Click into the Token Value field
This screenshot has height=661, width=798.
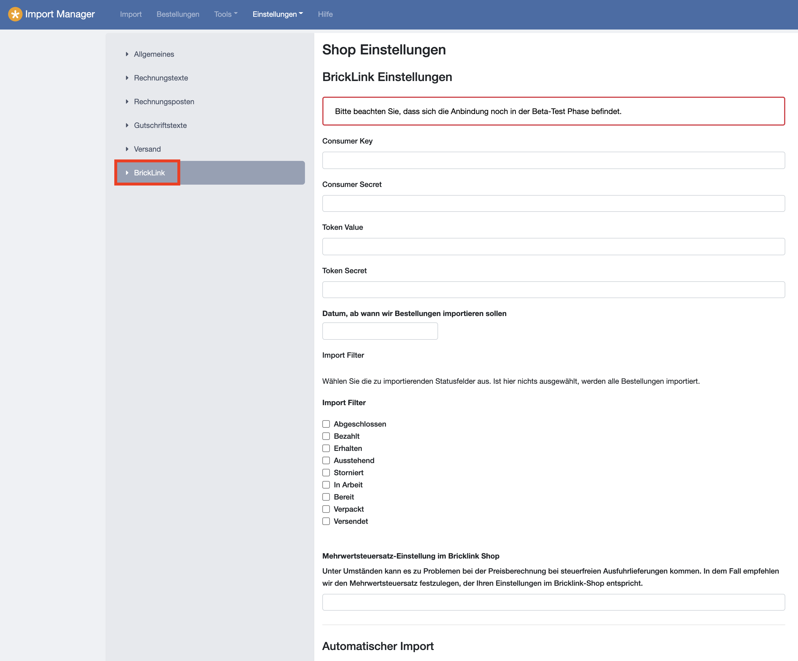(553, 247)
